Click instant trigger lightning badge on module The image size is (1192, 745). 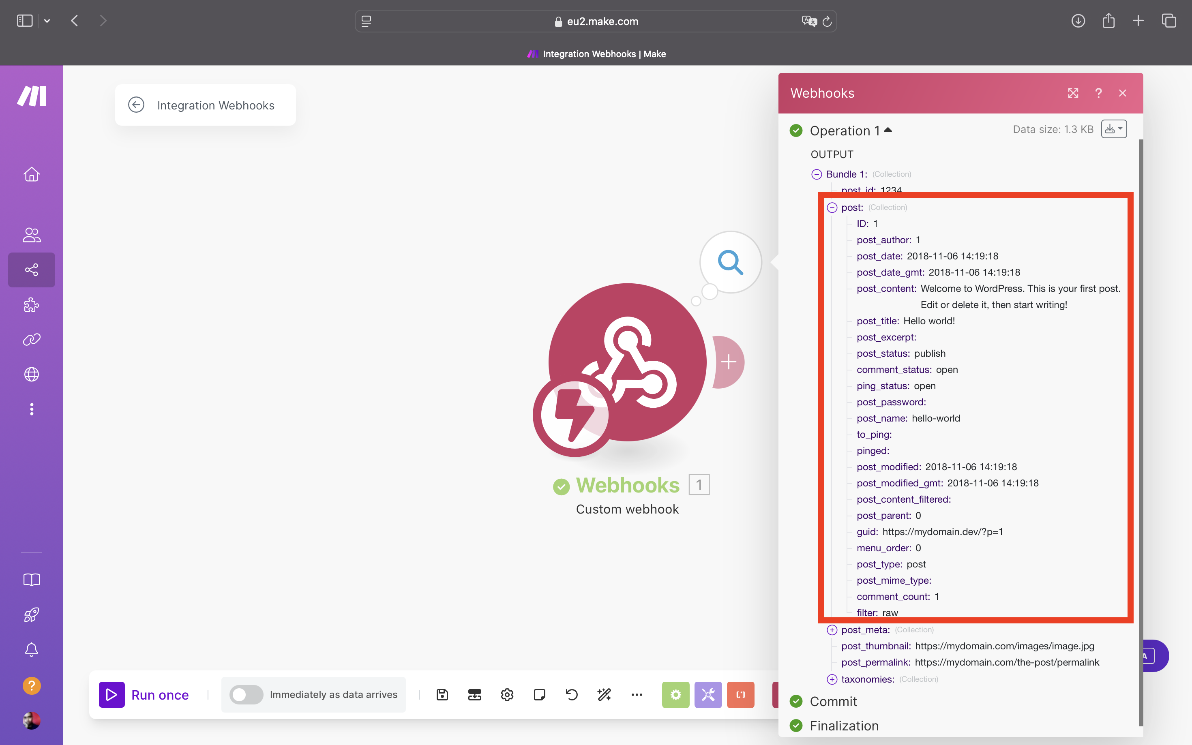575,415
